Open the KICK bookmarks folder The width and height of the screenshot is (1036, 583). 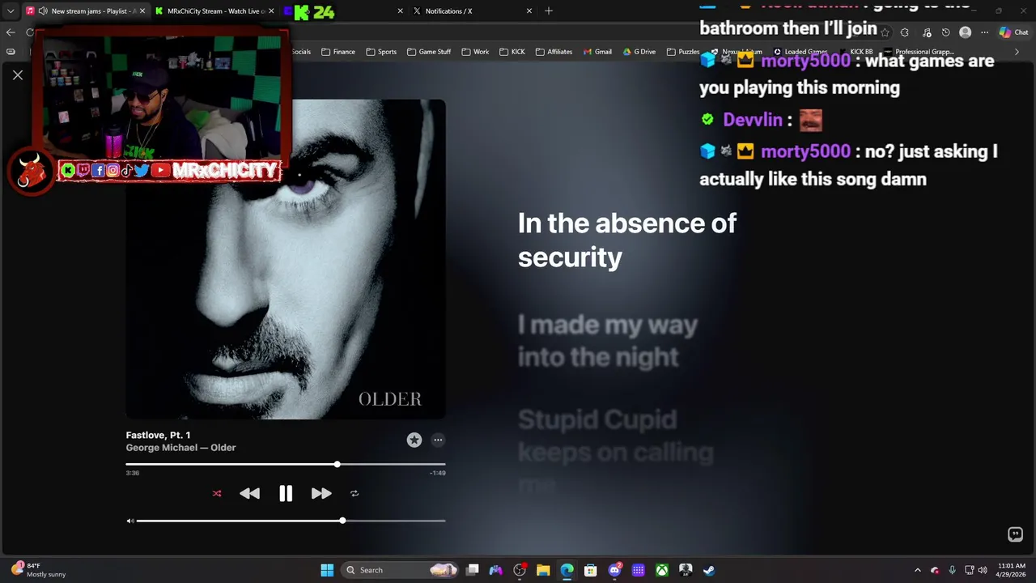[512, 52]
